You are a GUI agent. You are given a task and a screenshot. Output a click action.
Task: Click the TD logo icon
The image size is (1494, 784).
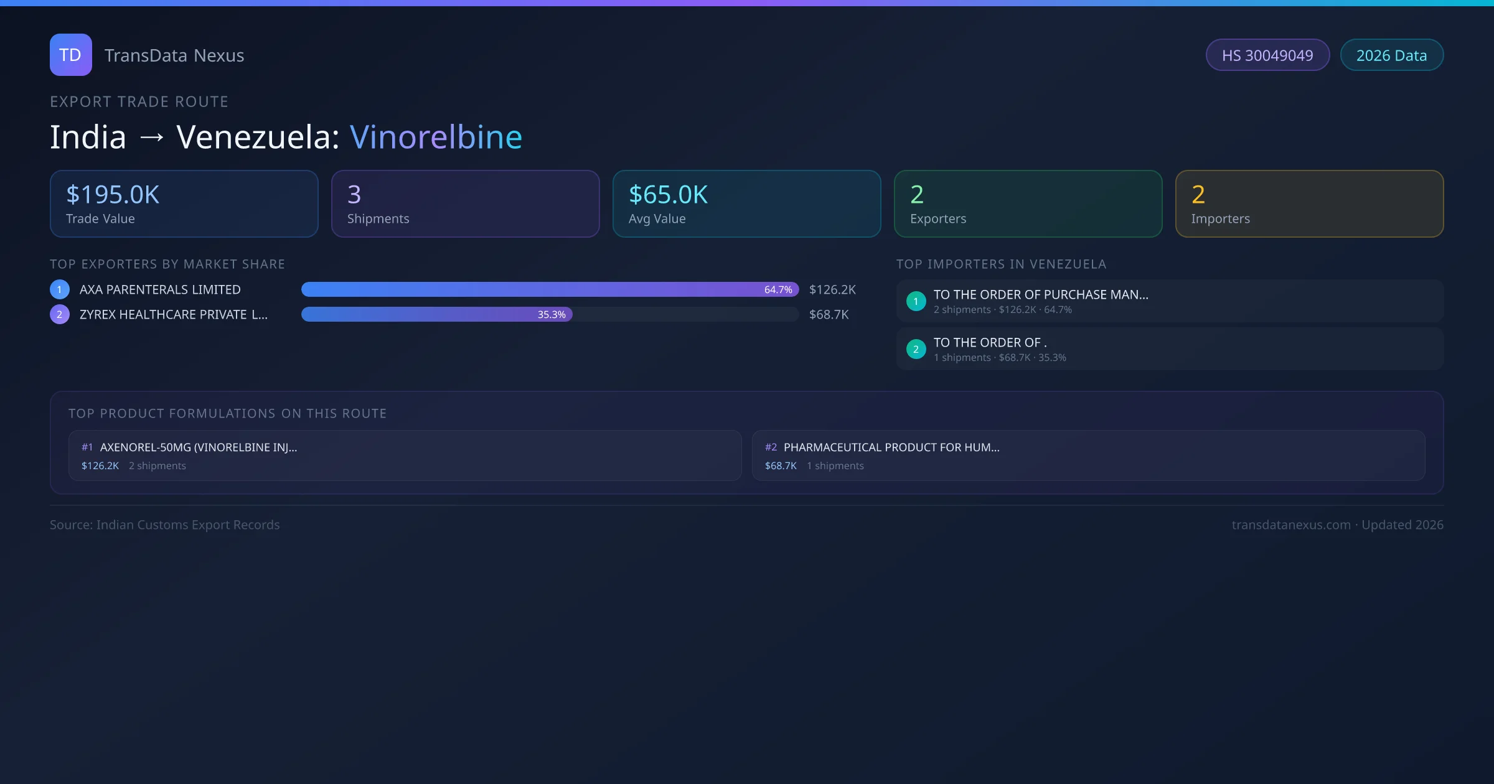click(70, 55)
